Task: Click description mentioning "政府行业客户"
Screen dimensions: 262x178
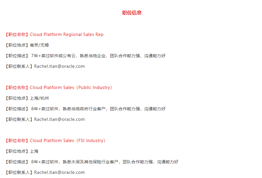Action: tap(98, 109)
